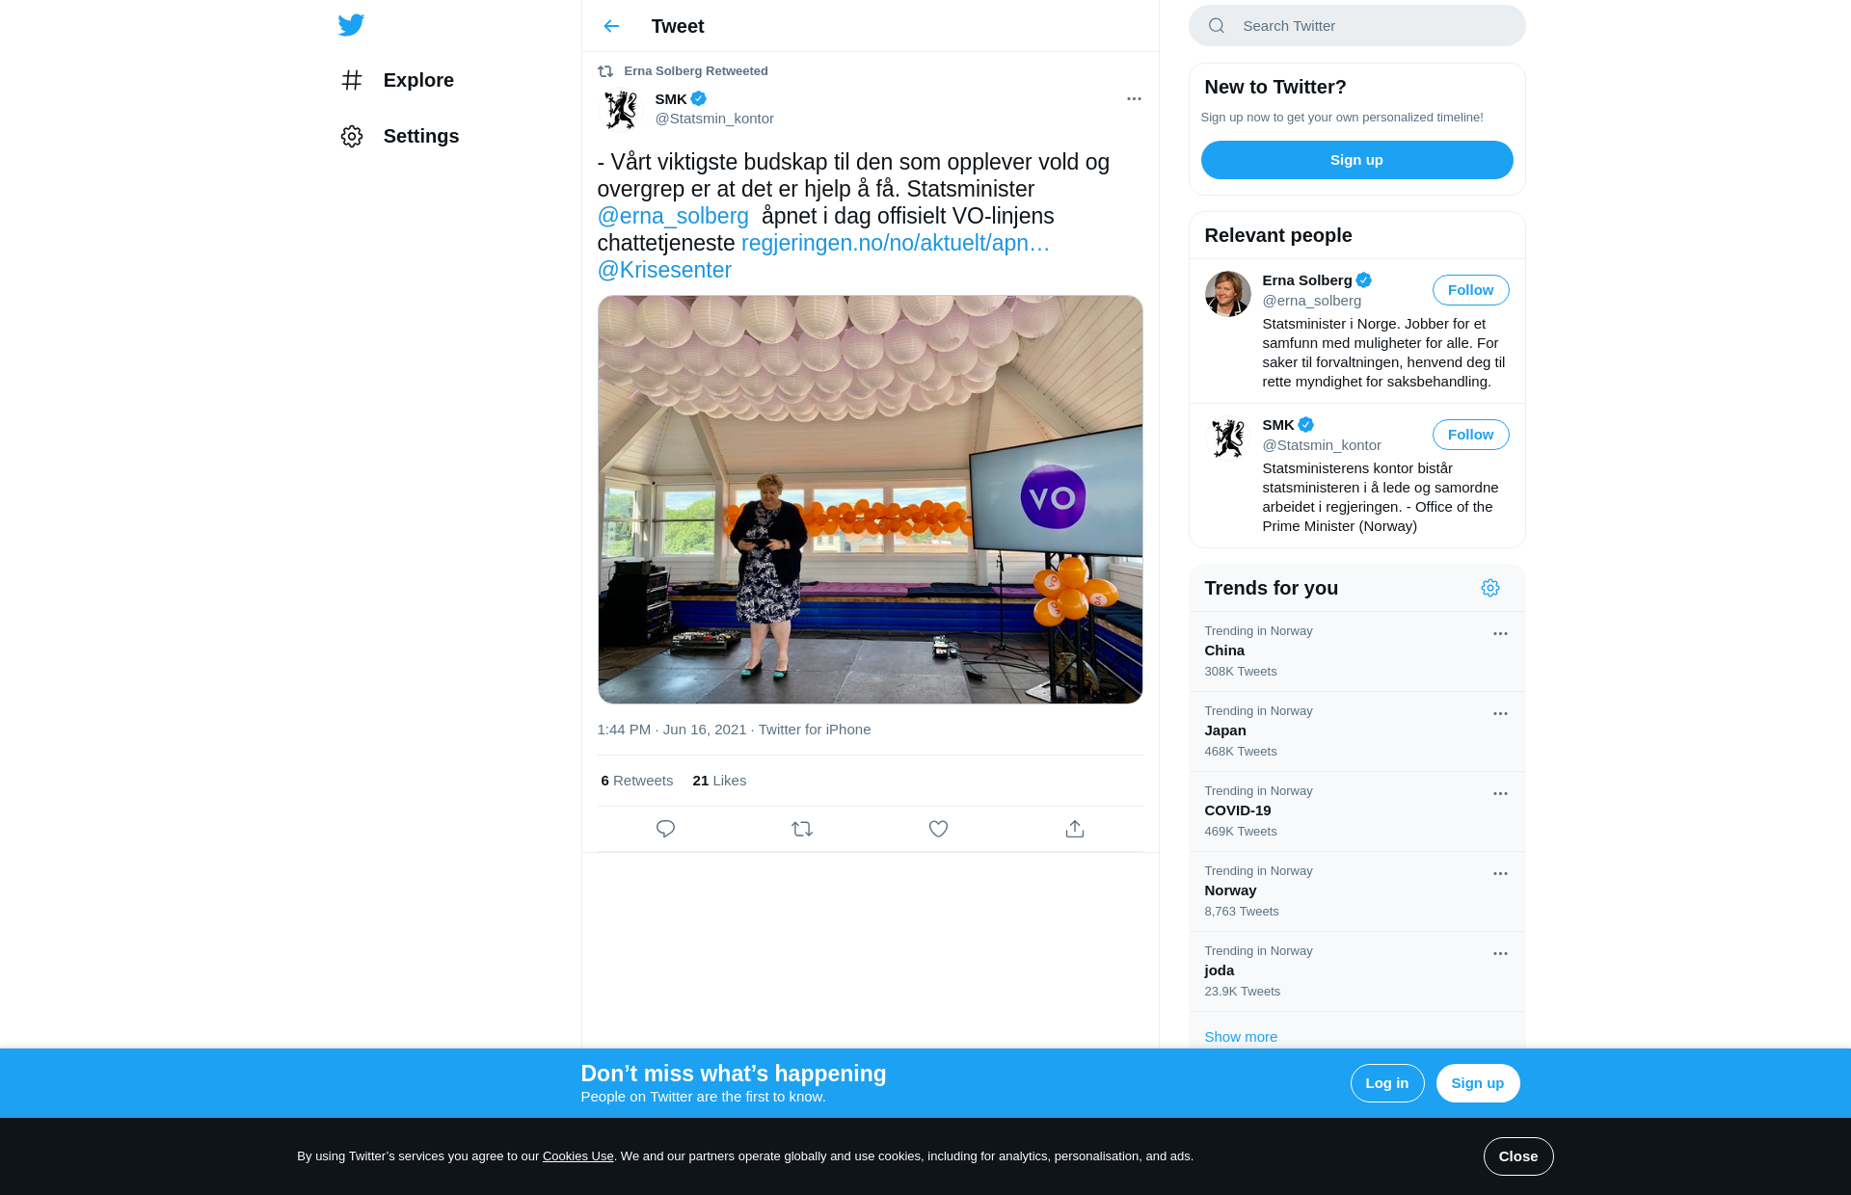Open @erna_solberg mention in tweet
1851x1195 pixels.
(x=673, y=216)
